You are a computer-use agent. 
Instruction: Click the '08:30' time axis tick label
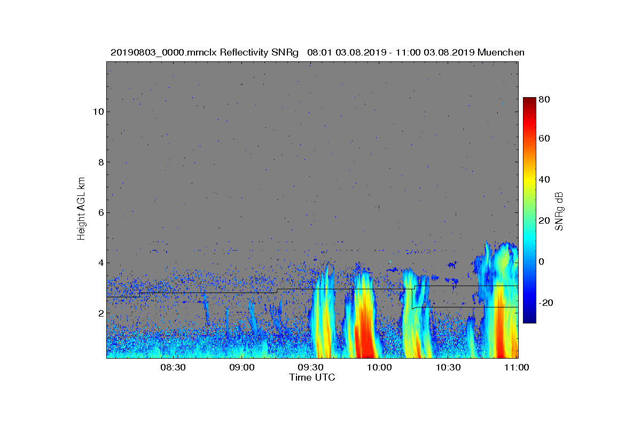tap(173, 367)
